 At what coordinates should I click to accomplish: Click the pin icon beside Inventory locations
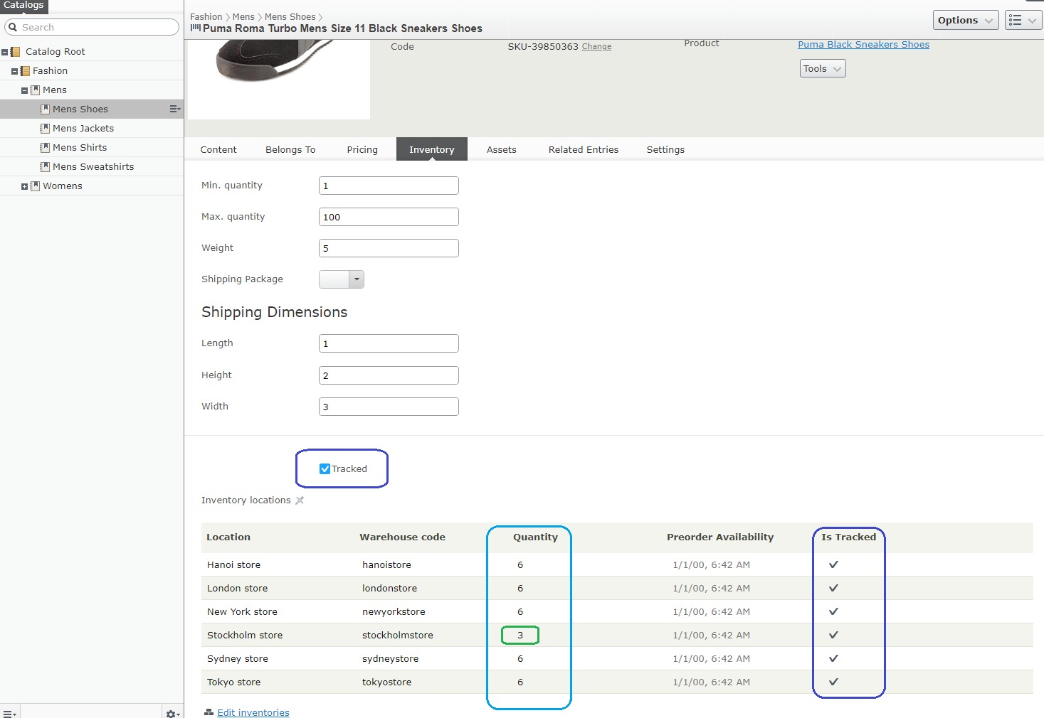point(300,500)
